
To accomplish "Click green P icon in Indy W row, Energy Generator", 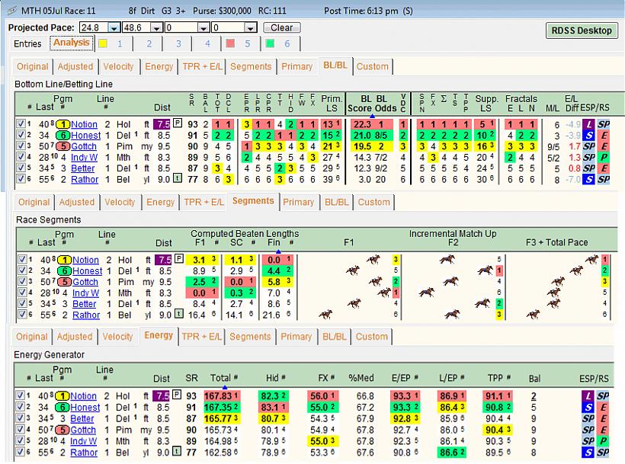I will [604, 441].
